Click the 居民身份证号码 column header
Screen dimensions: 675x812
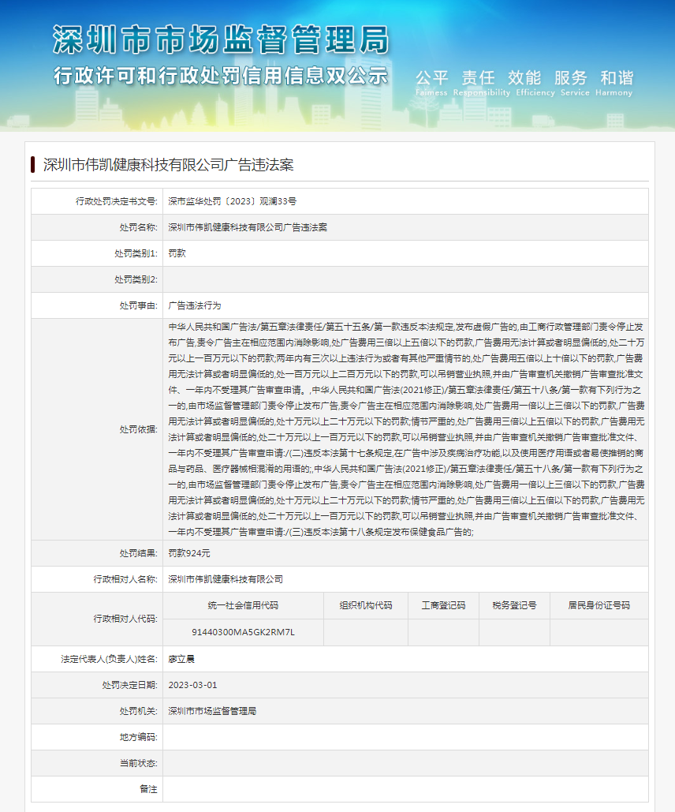click(599, 605)
